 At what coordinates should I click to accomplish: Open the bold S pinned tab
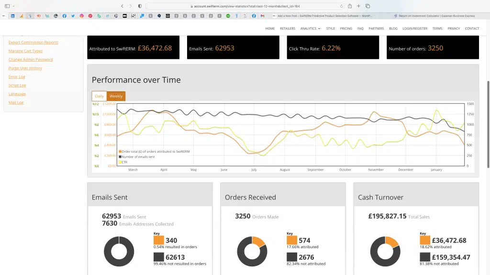(x=134, y=16)
